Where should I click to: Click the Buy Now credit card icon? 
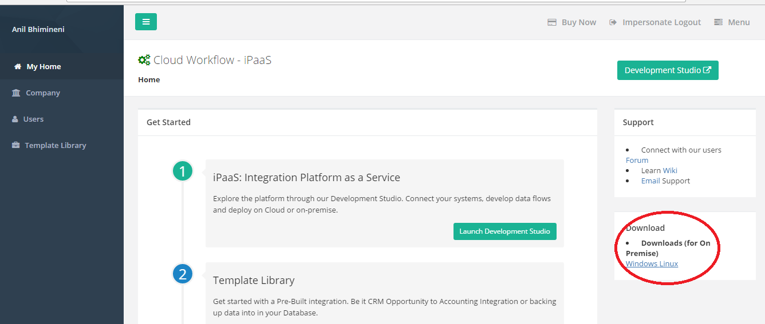pyautogui.click(x=552, y=22)
